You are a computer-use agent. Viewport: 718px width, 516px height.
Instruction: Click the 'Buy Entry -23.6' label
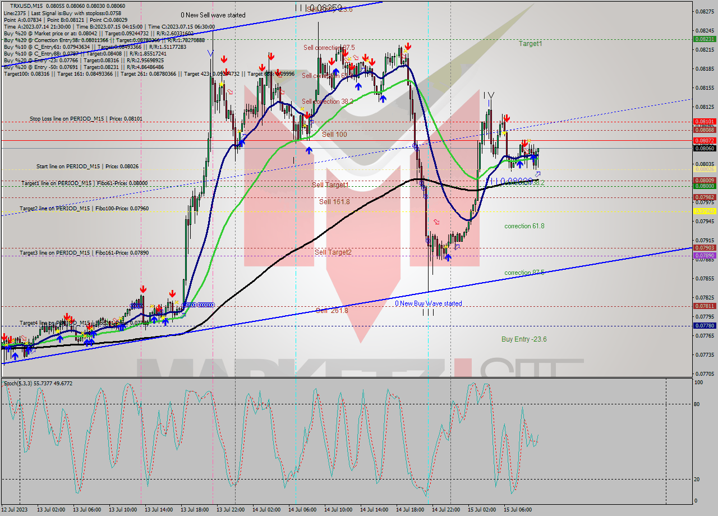tap(524, 339)
